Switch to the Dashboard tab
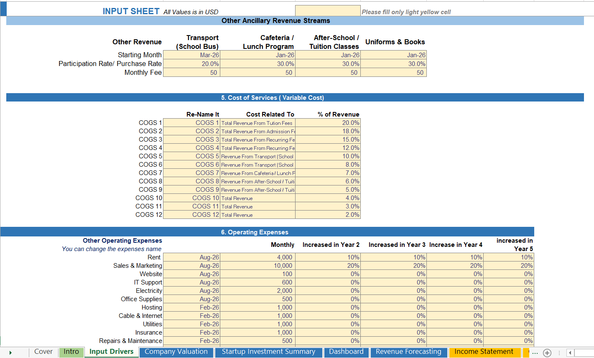594x358 pixels. pyautogui.click(x=347, y=352)
